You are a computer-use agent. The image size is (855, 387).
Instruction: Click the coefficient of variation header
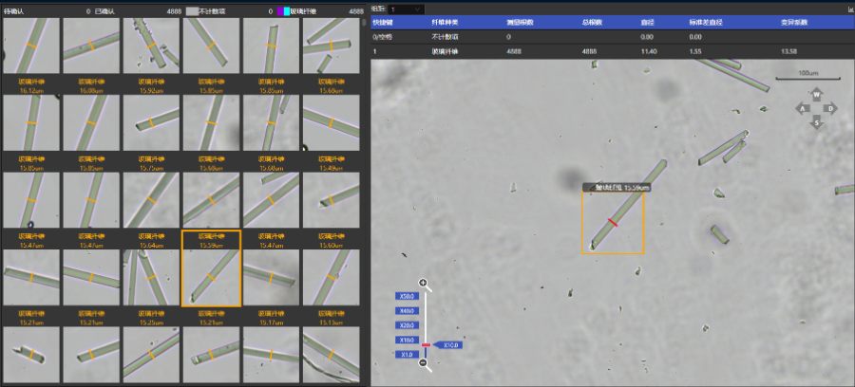click(794, 23)
